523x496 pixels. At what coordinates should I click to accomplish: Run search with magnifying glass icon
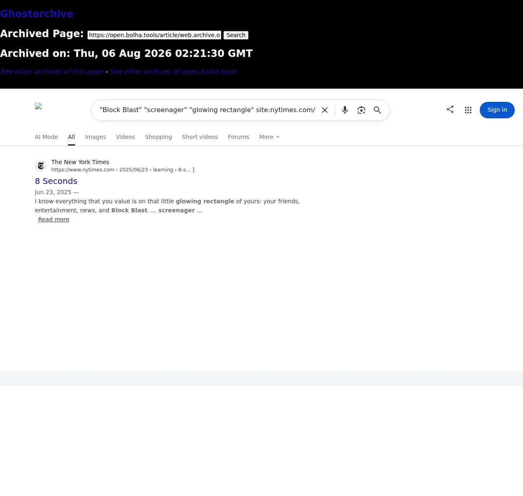tap(377, 110)
